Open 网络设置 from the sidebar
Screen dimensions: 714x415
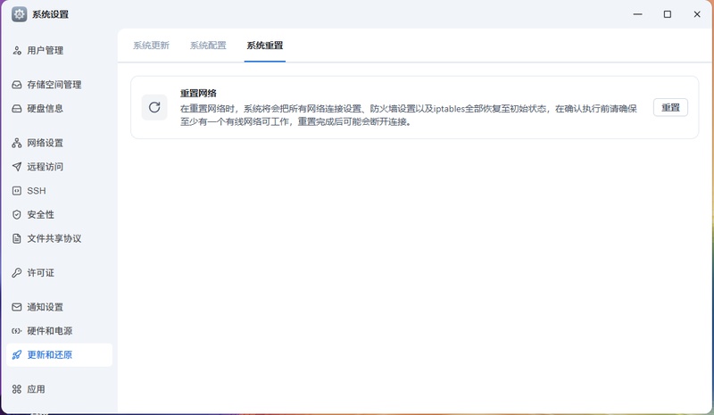(59, 143)
